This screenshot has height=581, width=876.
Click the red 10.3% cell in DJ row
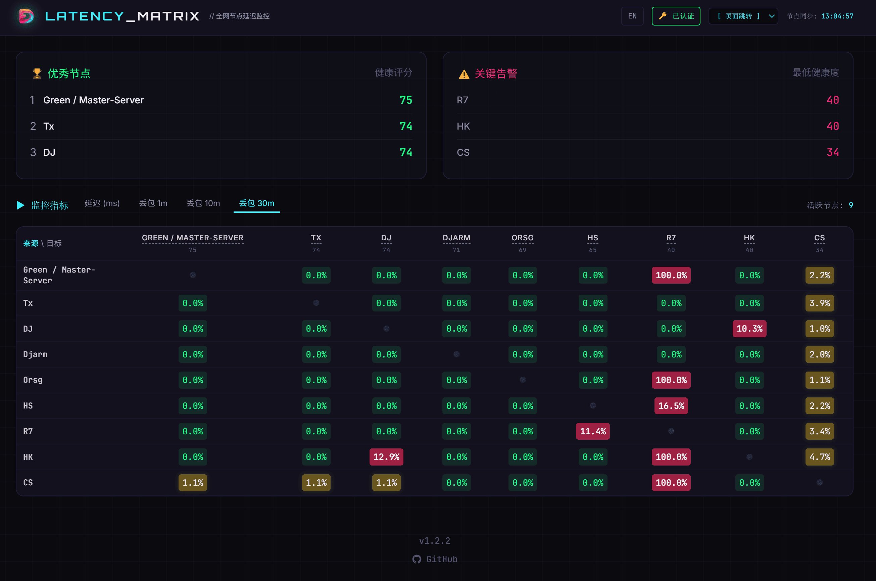pyautogui.click(x=749, y=329)
